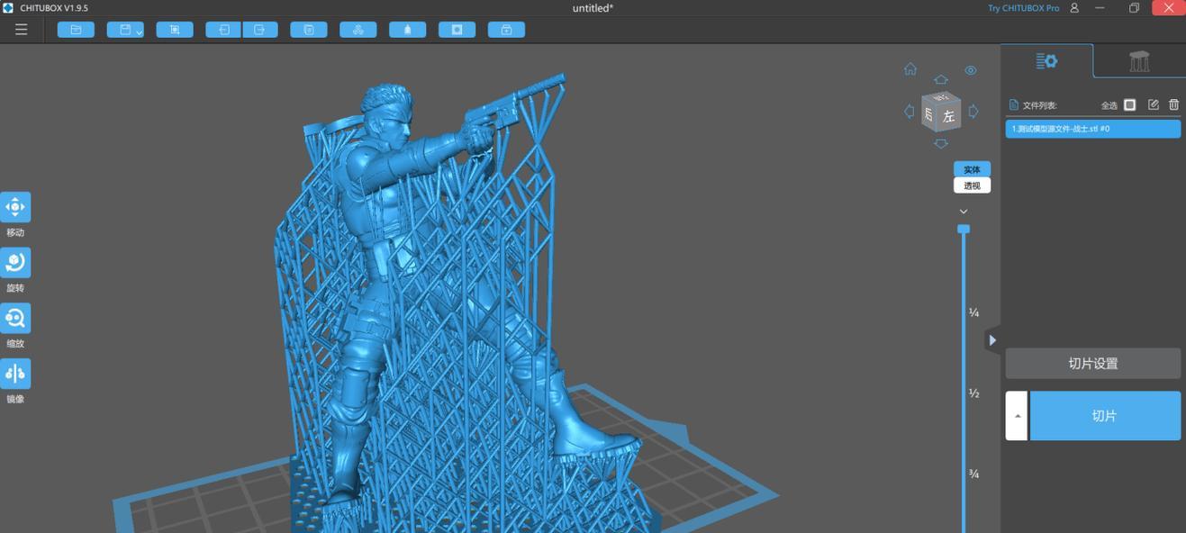Image resolution: width=1186 pixels, height=533 pixels.
Task: Click the chevron above the layer slider
Action: click(964, 212)
